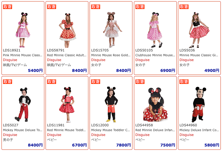Select item code LDS5027
The width and height of the screenshot is (222, 151).
11,125
